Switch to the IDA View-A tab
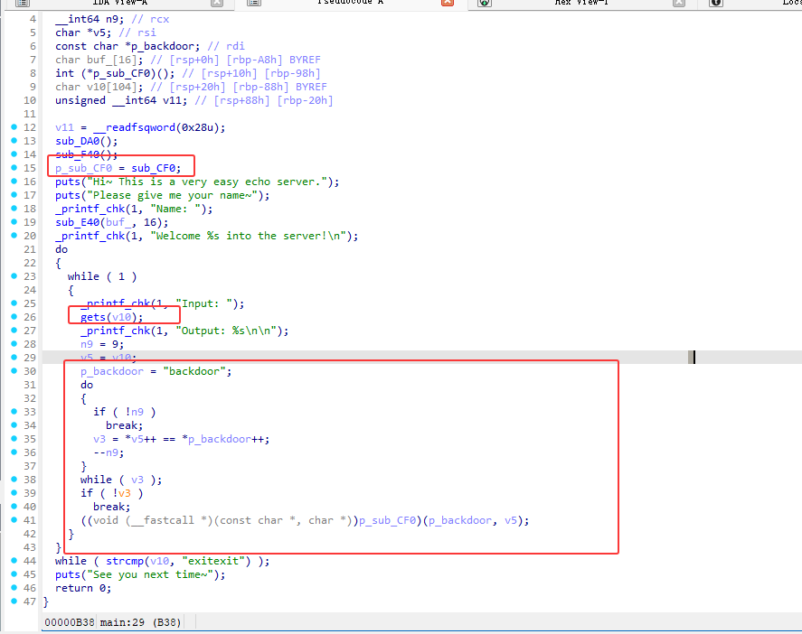 [119, 4]
